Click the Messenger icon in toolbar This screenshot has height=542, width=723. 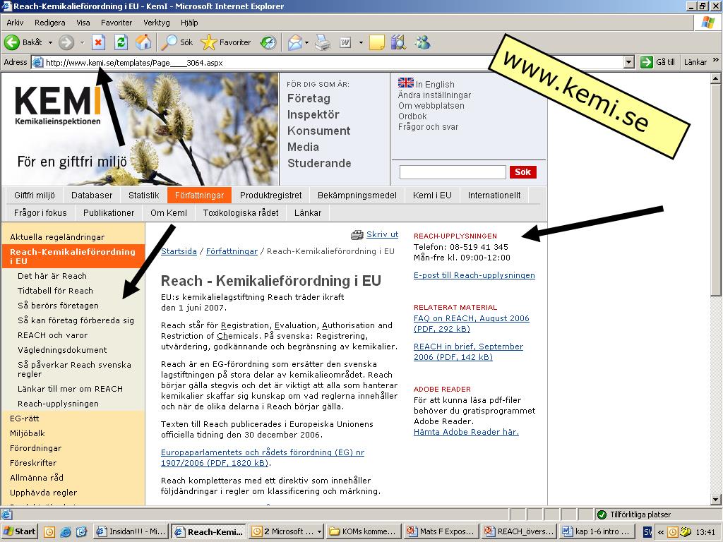pyautogui.click(x=422, y=42)
